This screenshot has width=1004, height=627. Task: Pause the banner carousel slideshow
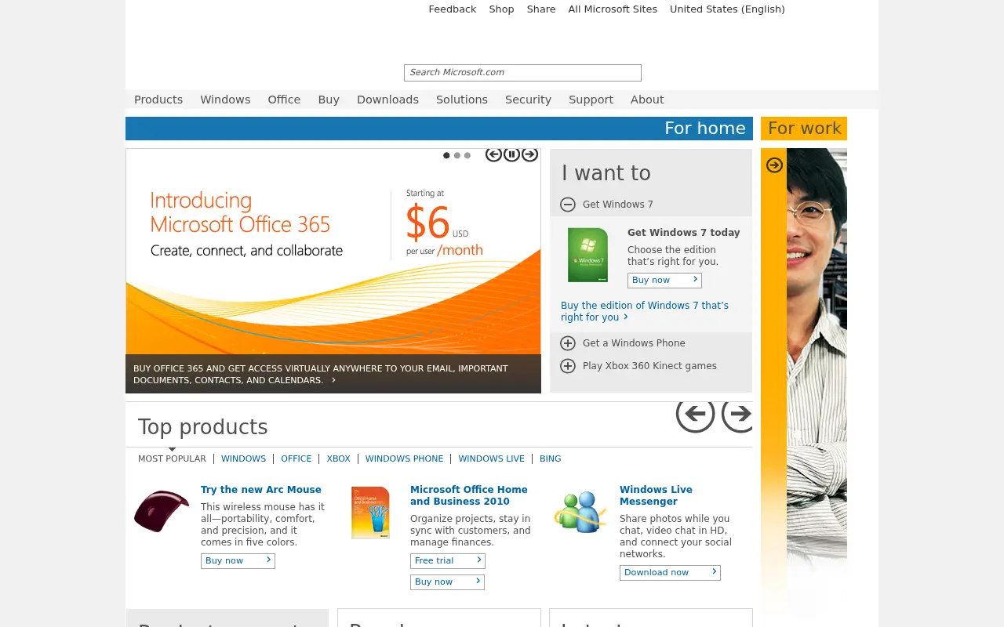(x=511, y=154)
